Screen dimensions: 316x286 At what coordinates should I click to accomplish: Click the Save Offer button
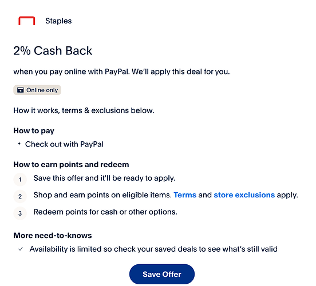[x=162, y=274]
